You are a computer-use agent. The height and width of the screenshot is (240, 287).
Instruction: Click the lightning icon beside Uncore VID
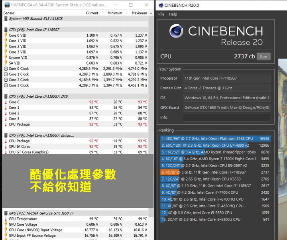coord(6,57)
